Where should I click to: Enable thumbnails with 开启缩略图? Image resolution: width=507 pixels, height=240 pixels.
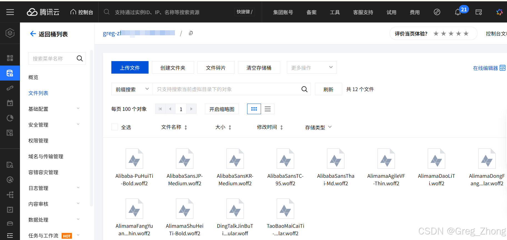pos(222,109)
